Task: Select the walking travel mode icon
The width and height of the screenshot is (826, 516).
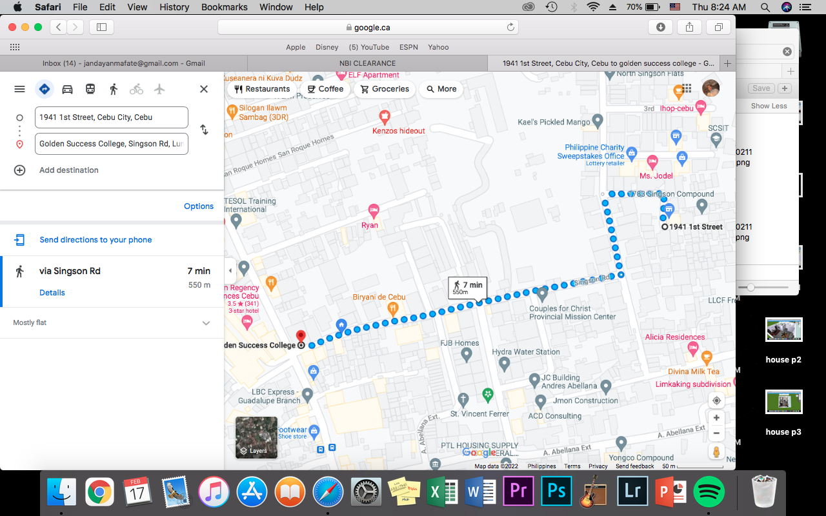Action: pyautogui.click(x=114, y=89)
